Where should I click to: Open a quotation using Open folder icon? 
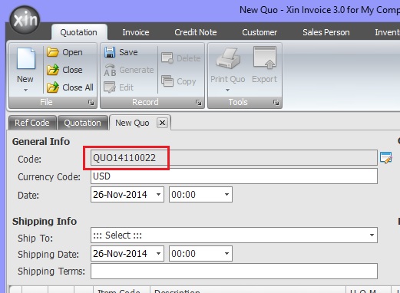(53, 52)
